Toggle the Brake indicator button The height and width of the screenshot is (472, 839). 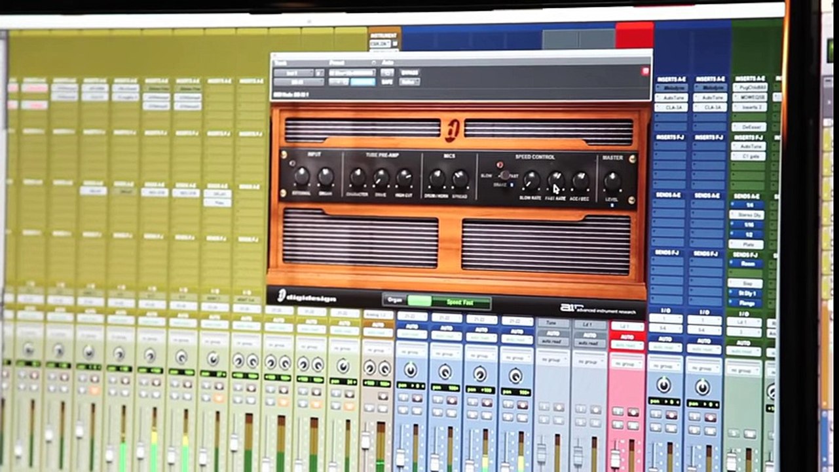click(513, 186)
